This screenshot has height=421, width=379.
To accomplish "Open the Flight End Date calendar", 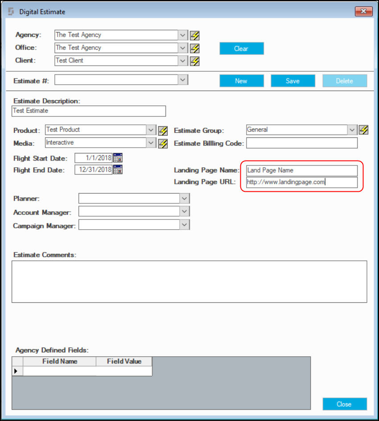I will click(x=118, y=169).
